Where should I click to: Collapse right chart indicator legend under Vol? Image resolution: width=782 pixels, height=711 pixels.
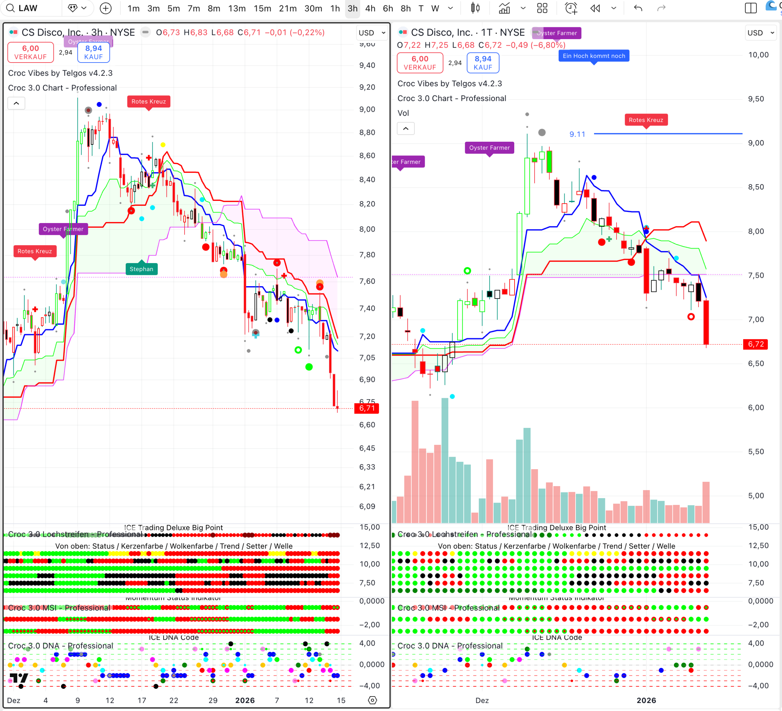click(406, 128)
